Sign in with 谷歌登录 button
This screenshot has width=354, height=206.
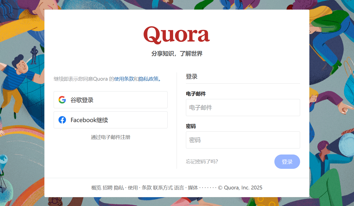[111, 100]
